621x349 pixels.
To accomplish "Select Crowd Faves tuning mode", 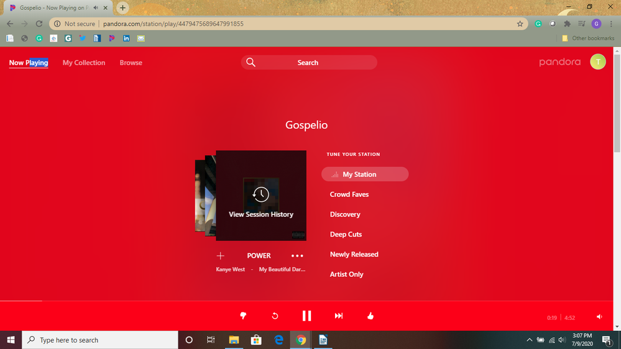I will pos(349,194).
